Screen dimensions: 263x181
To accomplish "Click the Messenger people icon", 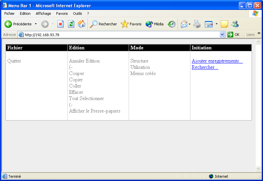I will (x=235, y=24).
